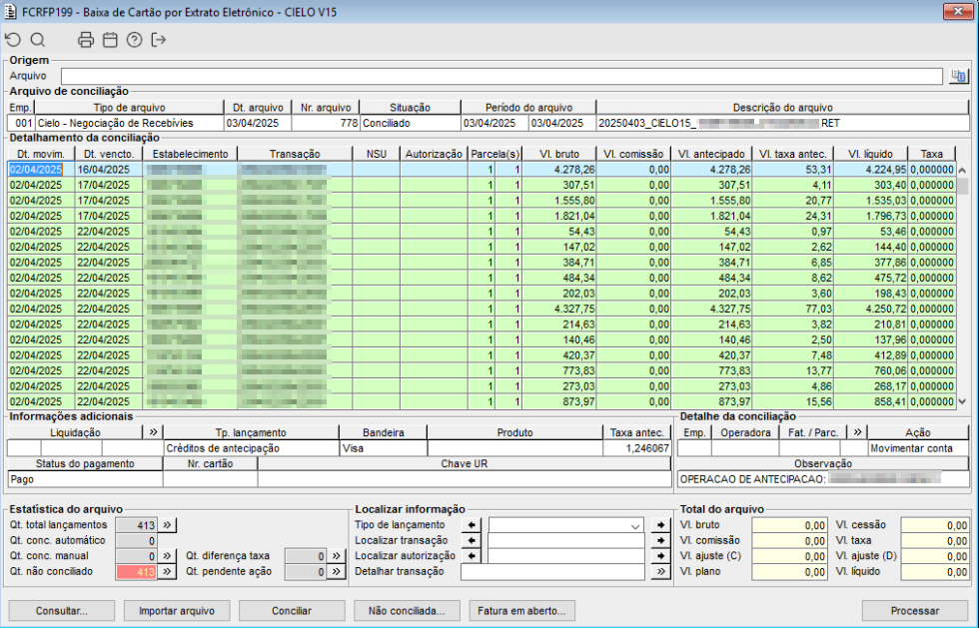This screenshot has height=628, width=979.
Task: Click the » button beside Qt. conc. manual
Action: 168,555
